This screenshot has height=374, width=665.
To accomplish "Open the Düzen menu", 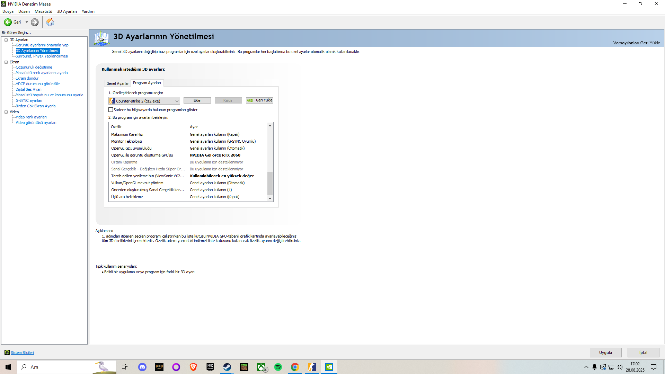I will pyautogui.click(x=24, y=11).
